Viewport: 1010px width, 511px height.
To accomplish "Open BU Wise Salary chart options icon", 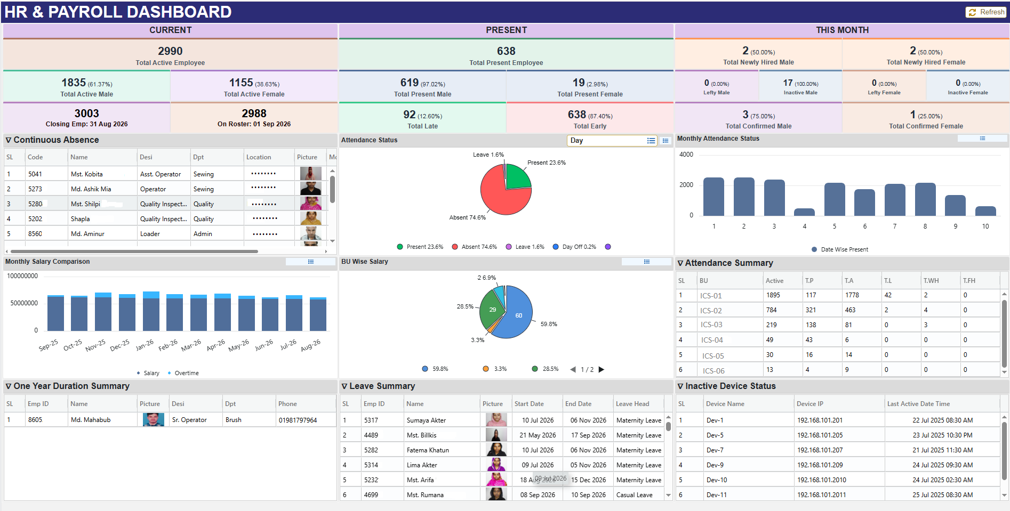I will 647,262.
